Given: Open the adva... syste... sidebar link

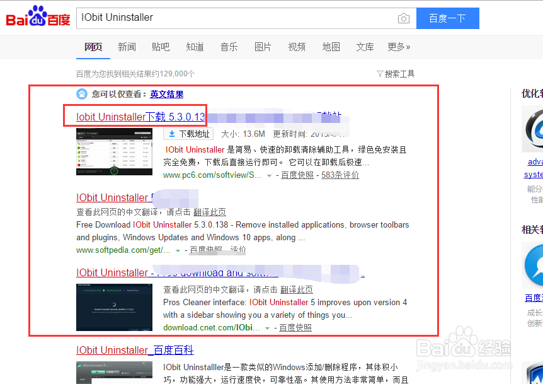Looking at the screenshot, I should click(534, 168).
